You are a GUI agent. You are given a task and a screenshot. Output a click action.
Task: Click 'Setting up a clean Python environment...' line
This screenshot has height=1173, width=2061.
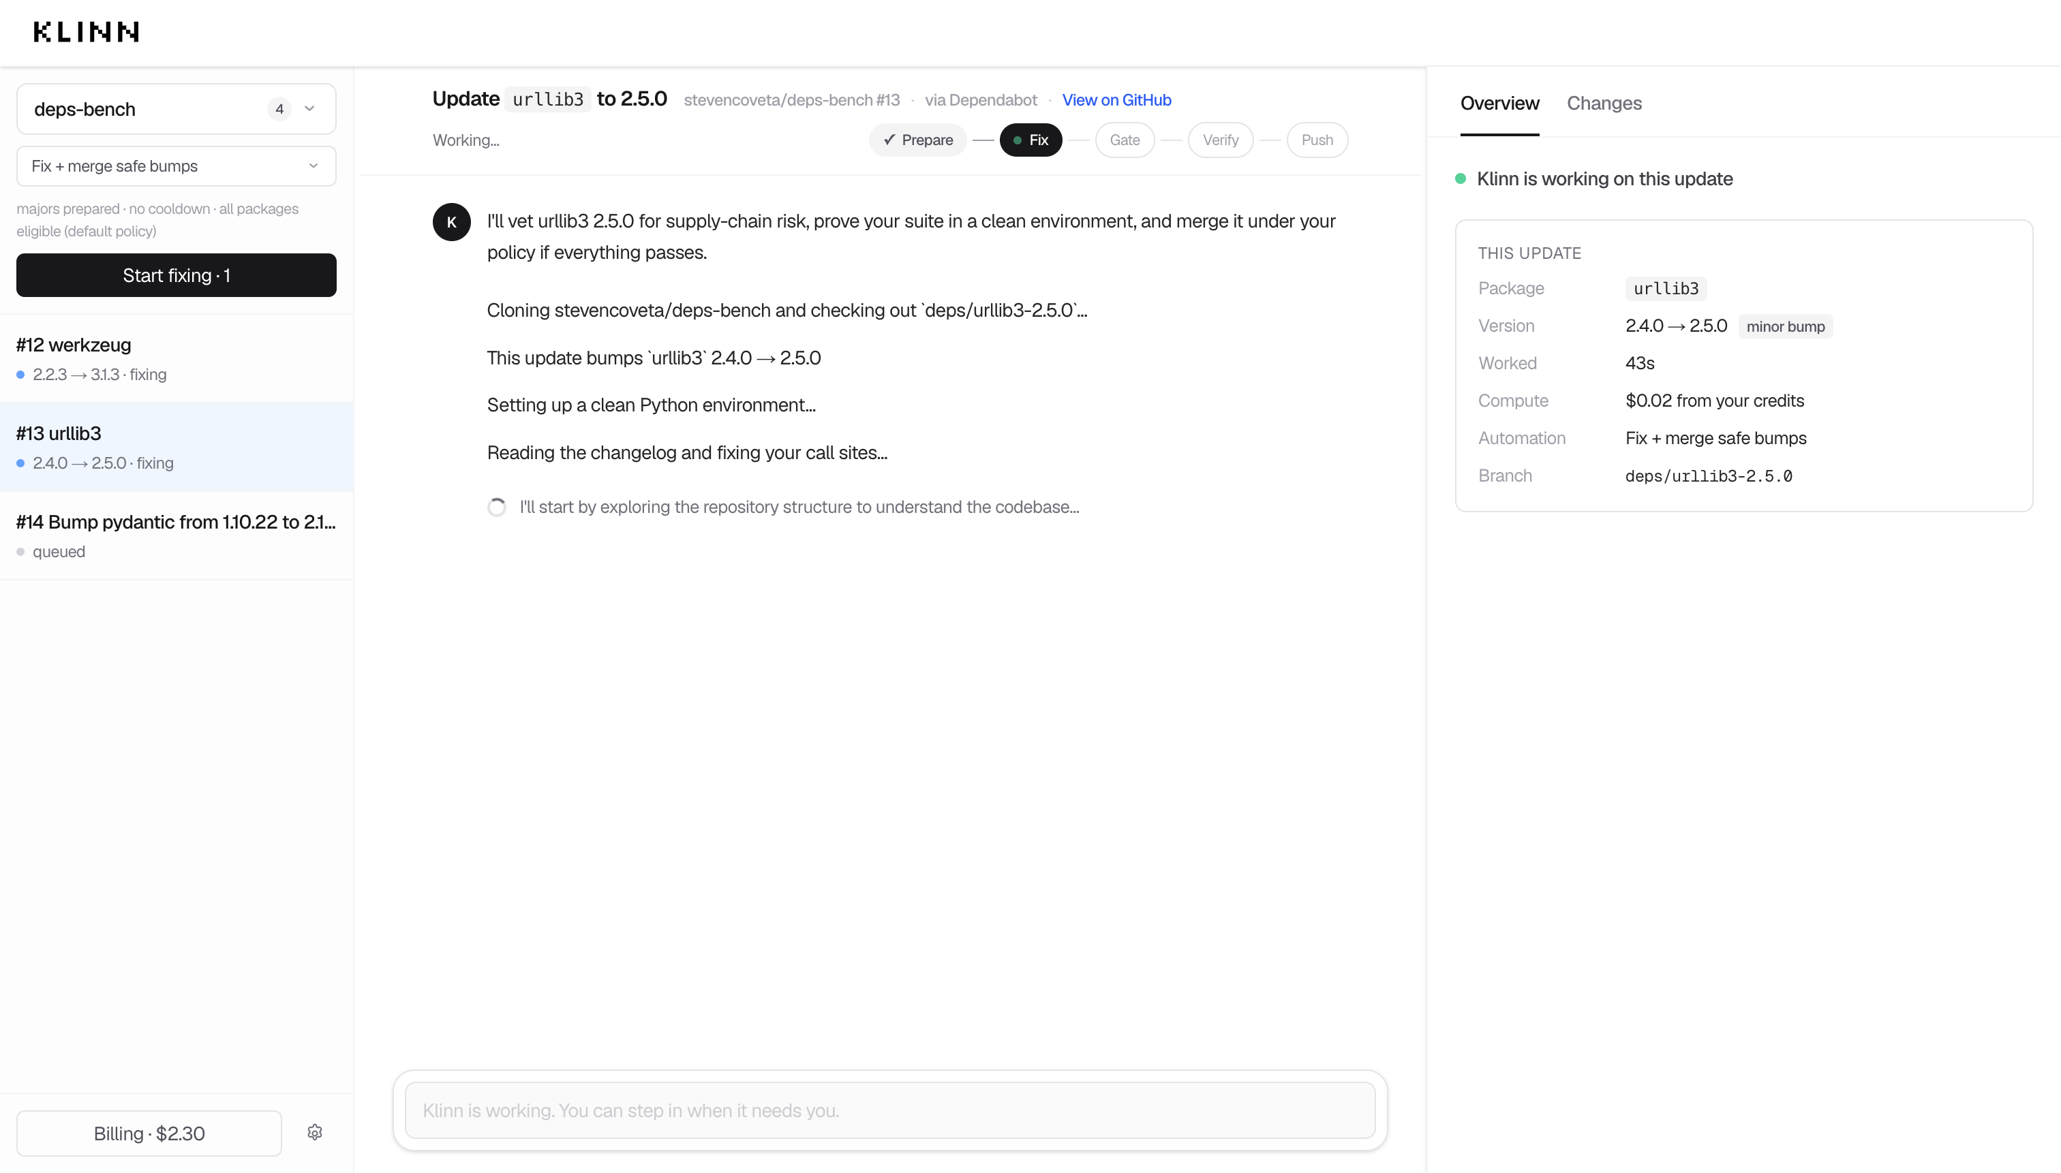coord(652,405)
